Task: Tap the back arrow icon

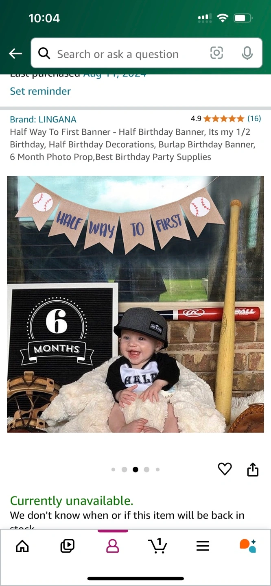Action: 15,53
